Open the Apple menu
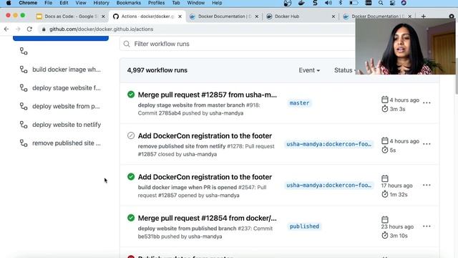458x258 pixels. [x=9, y=3]
